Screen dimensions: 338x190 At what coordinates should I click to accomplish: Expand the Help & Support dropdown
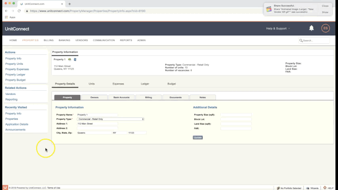pyautogui.click(x=278, y=28)
